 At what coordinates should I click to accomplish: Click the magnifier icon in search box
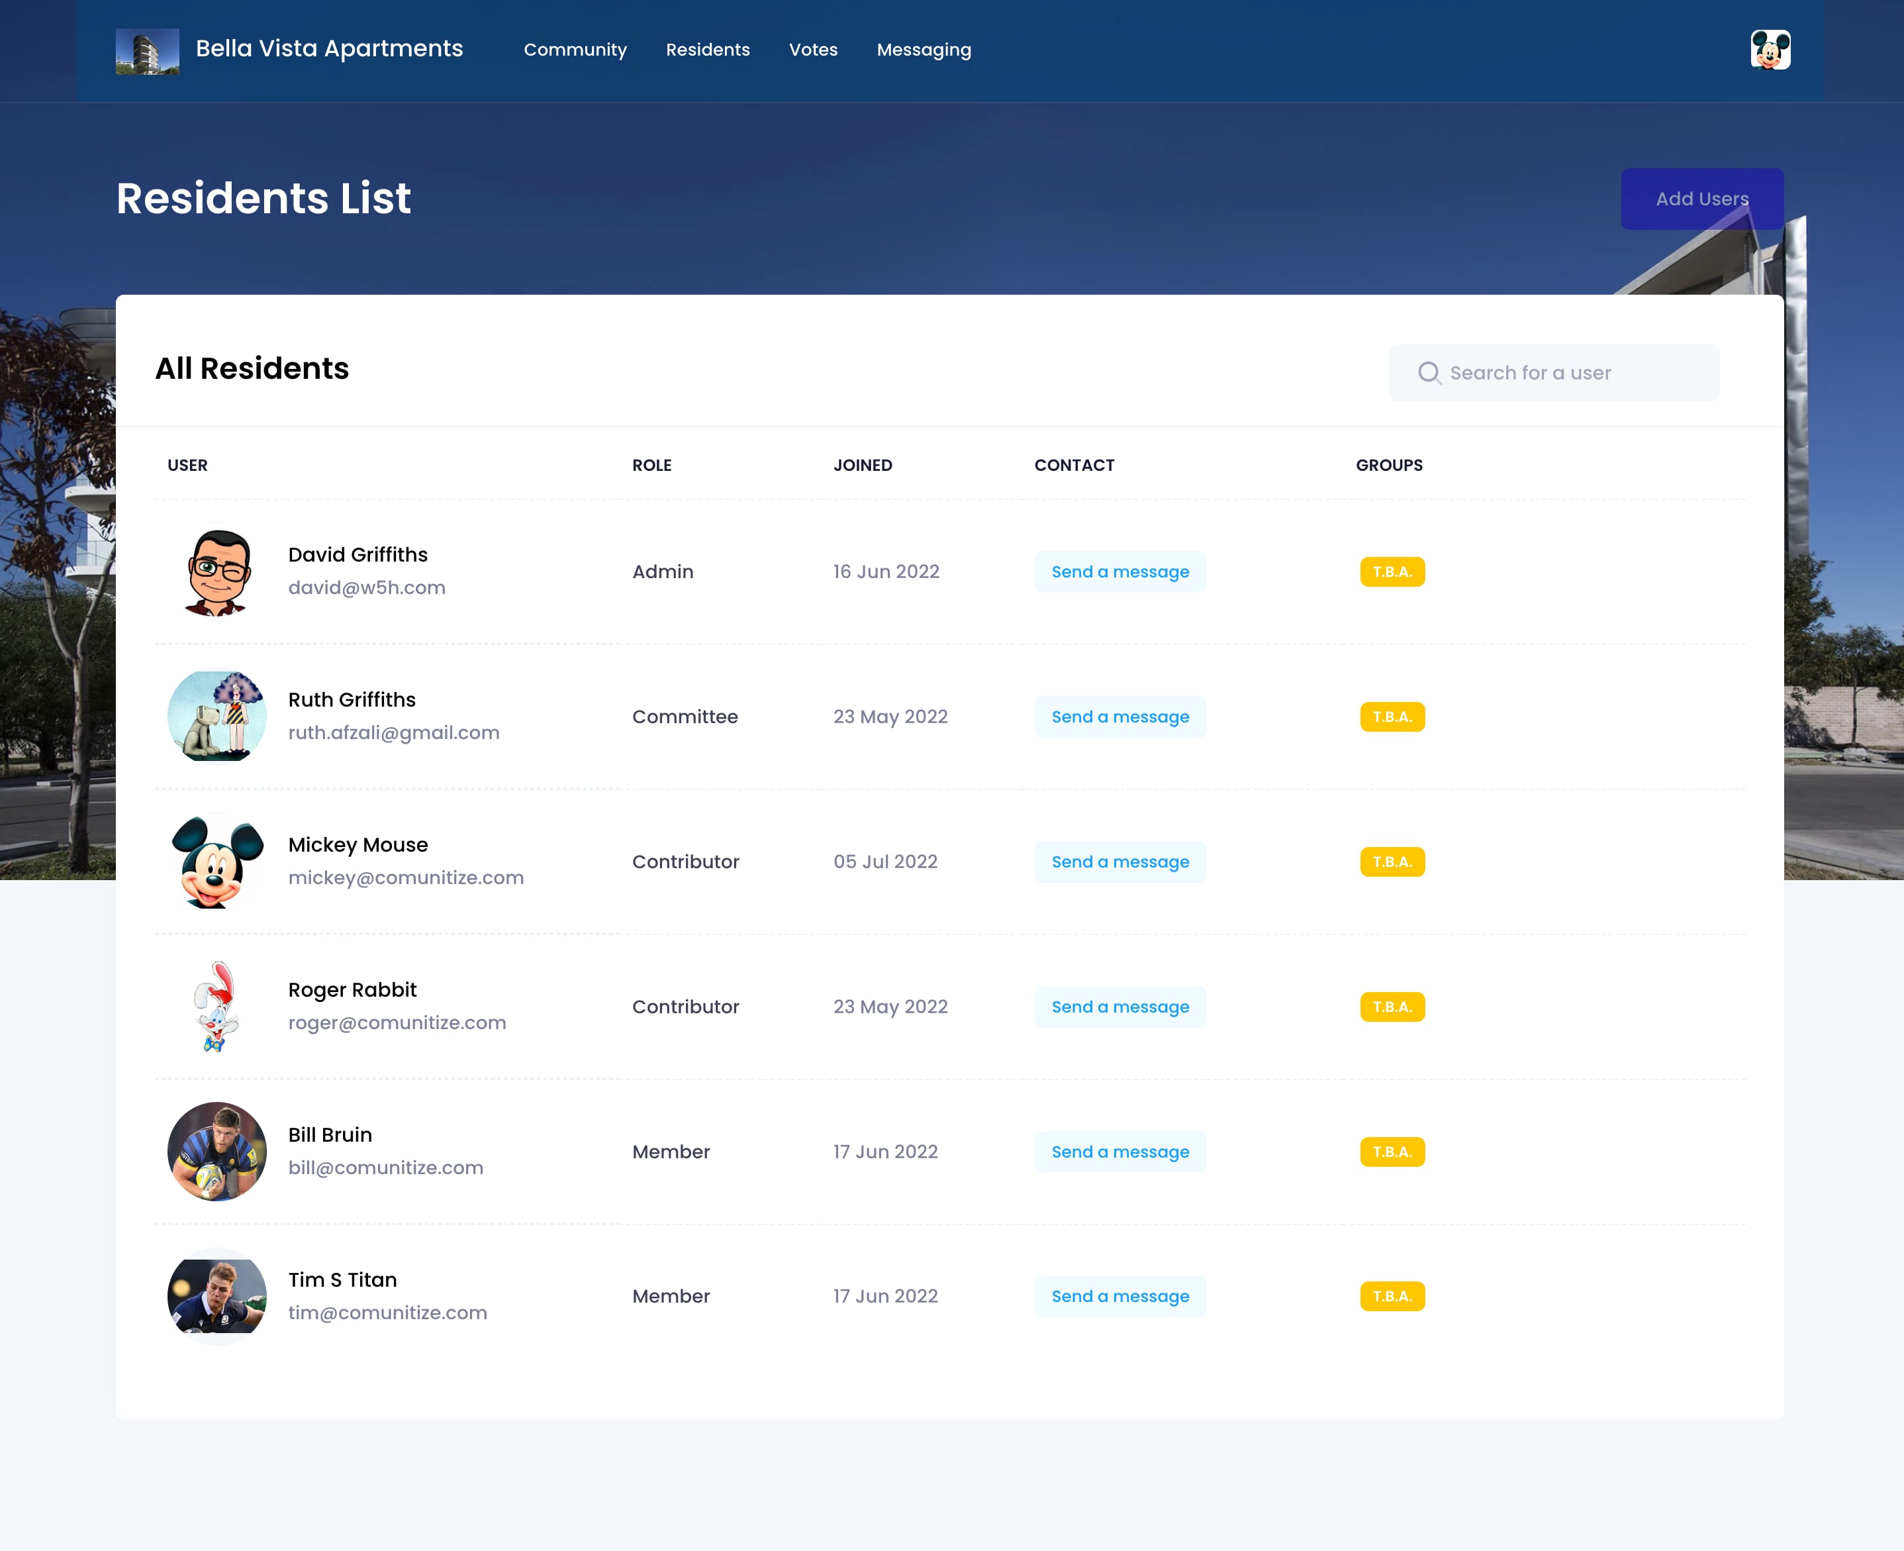point(1429,373)
